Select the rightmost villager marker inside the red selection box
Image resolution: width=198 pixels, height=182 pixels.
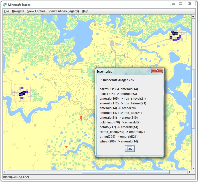[x=26, y=92]
